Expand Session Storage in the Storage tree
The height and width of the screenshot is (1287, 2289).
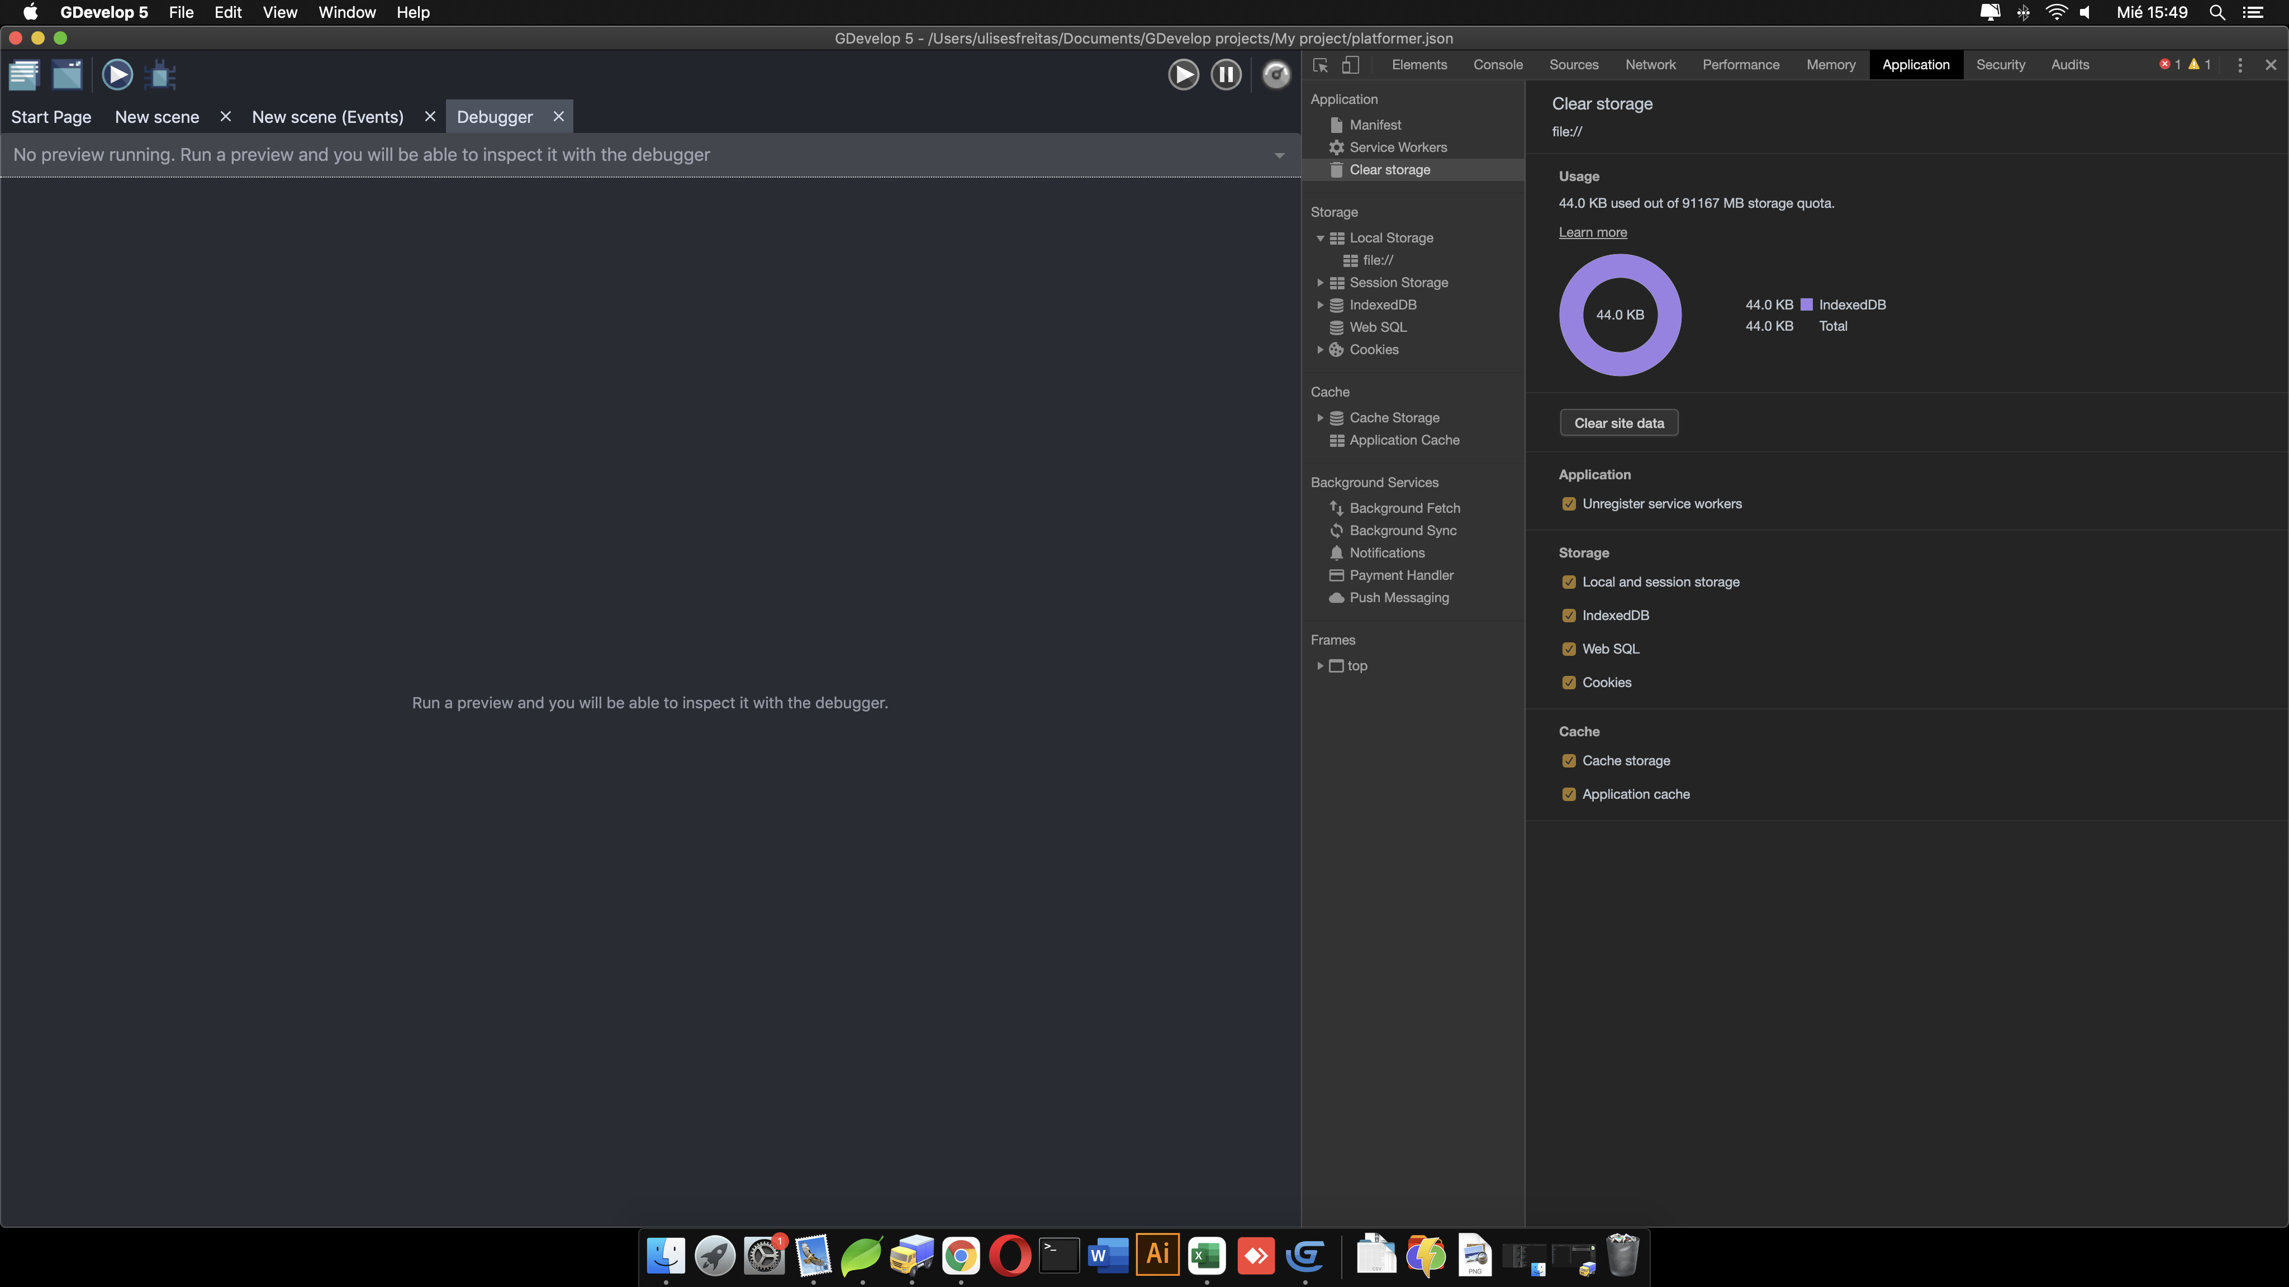(x=1321, y=283)
